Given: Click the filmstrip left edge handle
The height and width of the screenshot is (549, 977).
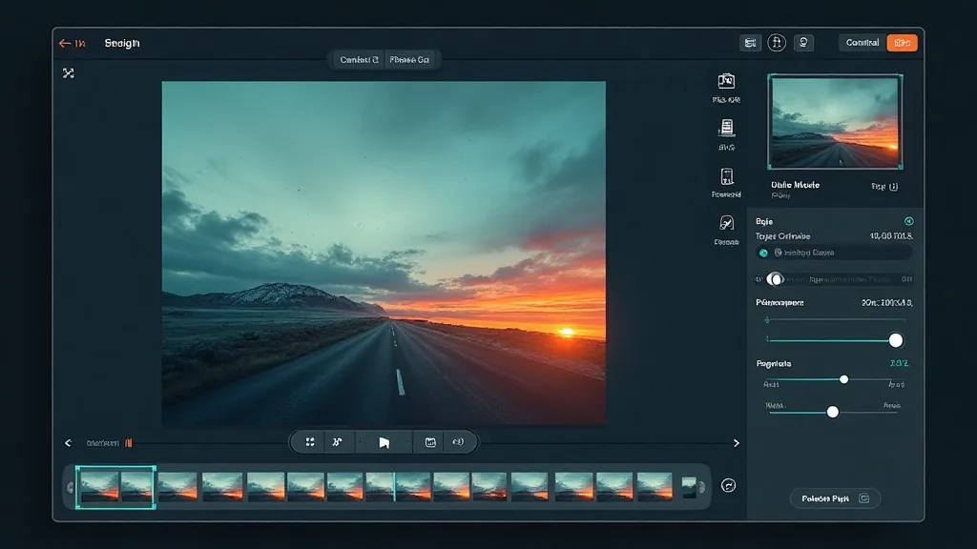Looking at the screenshot, I should [70, 487].
